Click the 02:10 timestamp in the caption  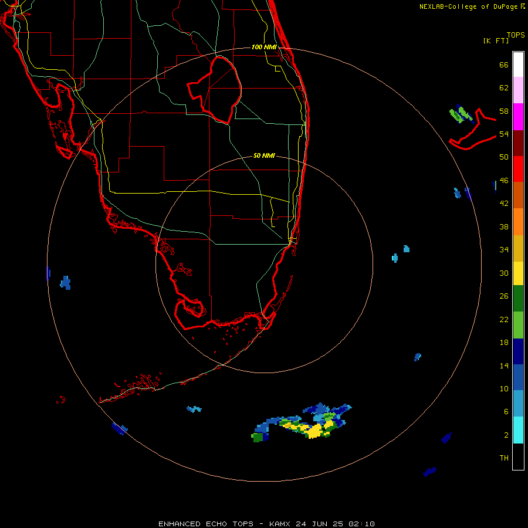(361, 524)
